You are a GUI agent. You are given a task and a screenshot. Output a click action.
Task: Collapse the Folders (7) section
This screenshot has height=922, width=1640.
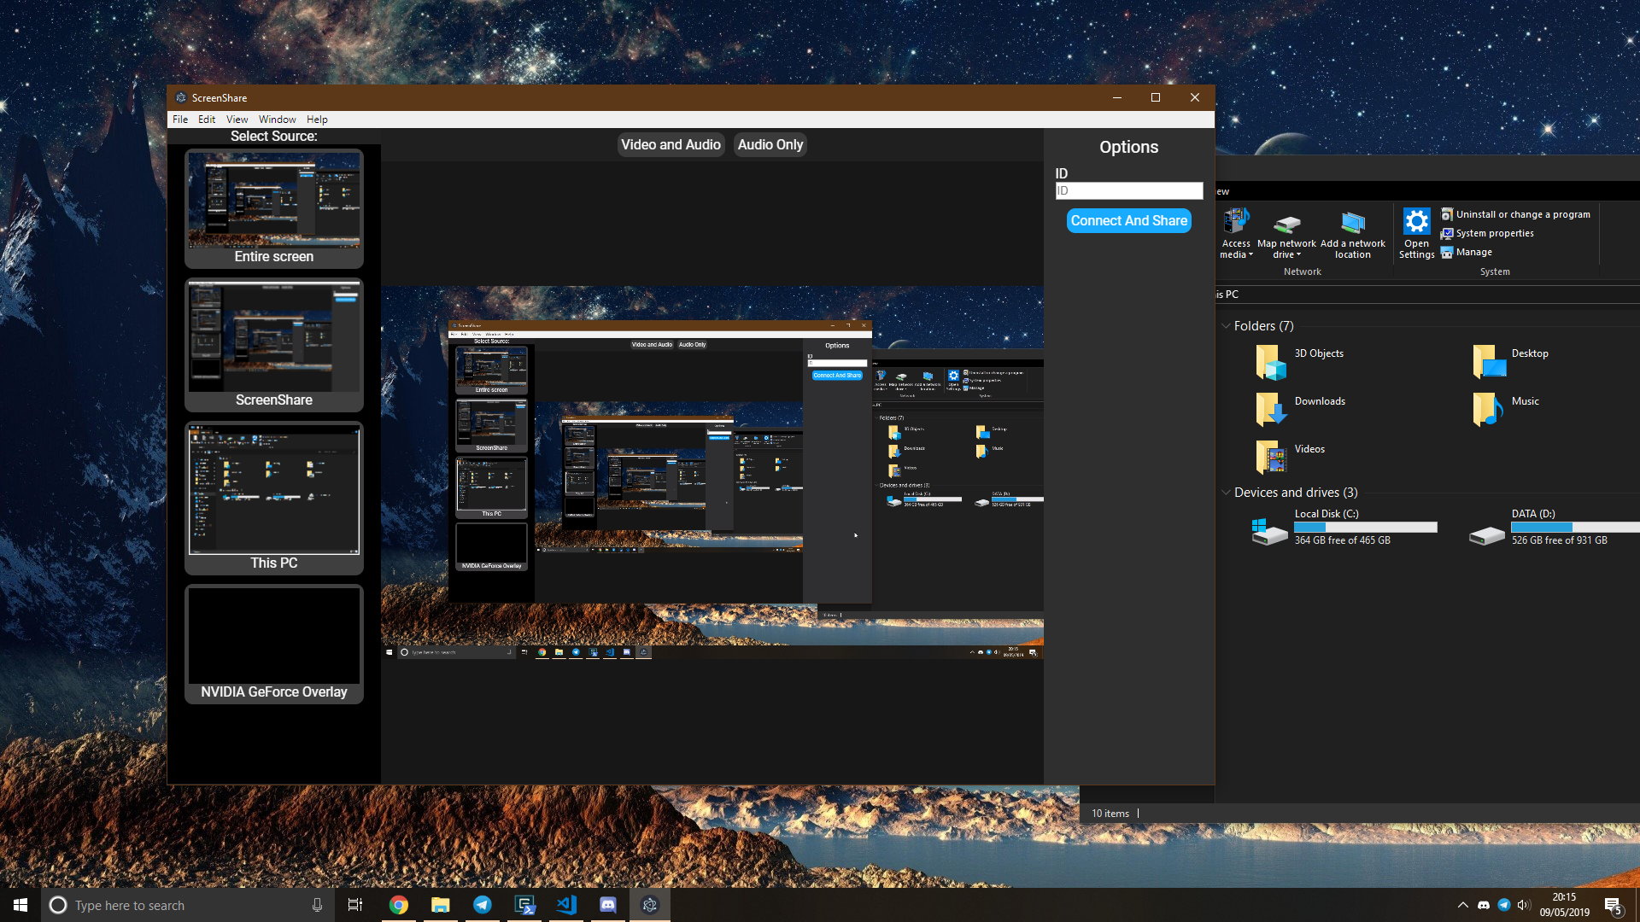tap(1227, 325)
